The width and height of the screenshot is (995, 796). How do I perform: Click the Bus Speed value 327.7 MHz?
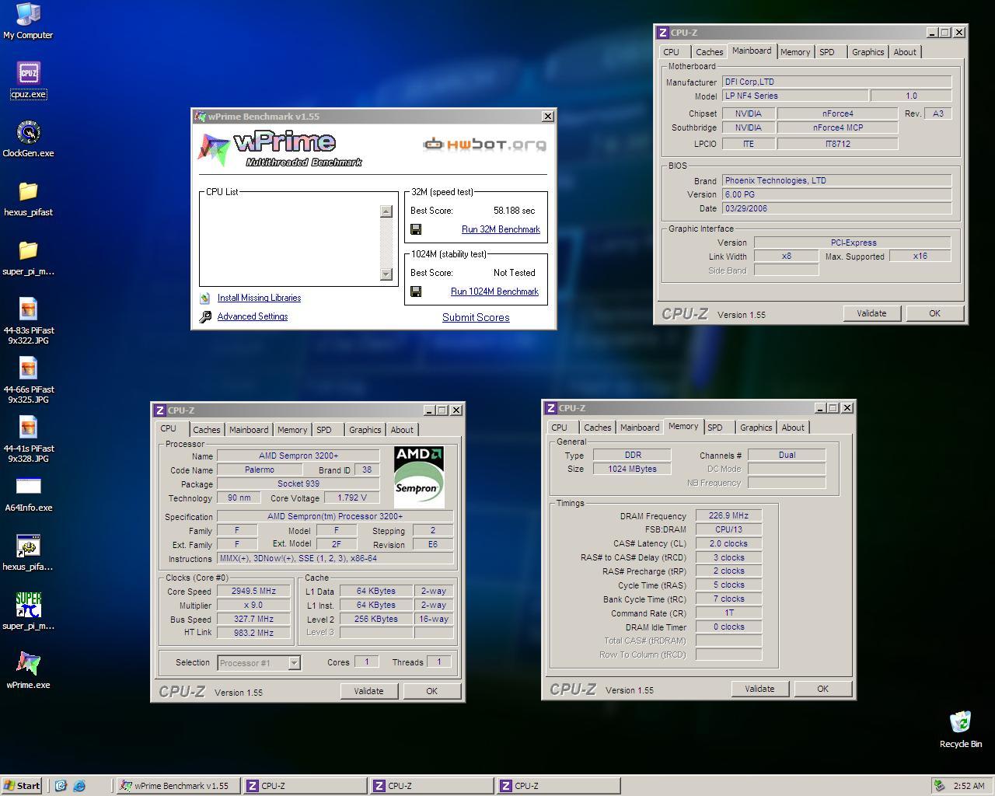pos(253,619)
